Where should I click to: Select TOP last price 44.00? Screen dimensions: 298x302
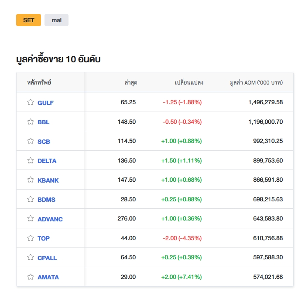click(128, 238)
